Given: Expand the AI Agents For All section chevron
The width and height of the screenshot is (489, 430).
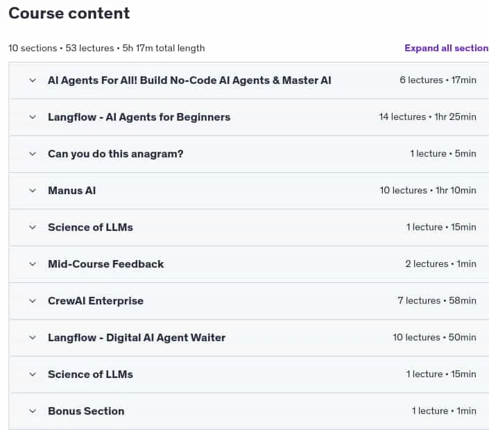Looking at the screenshot, I should pyautogui.click(x=33, y=80).
